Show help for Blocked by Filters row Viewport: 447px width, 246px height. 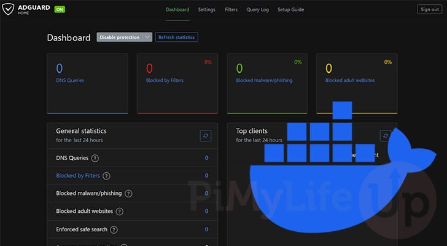[106, 176]
